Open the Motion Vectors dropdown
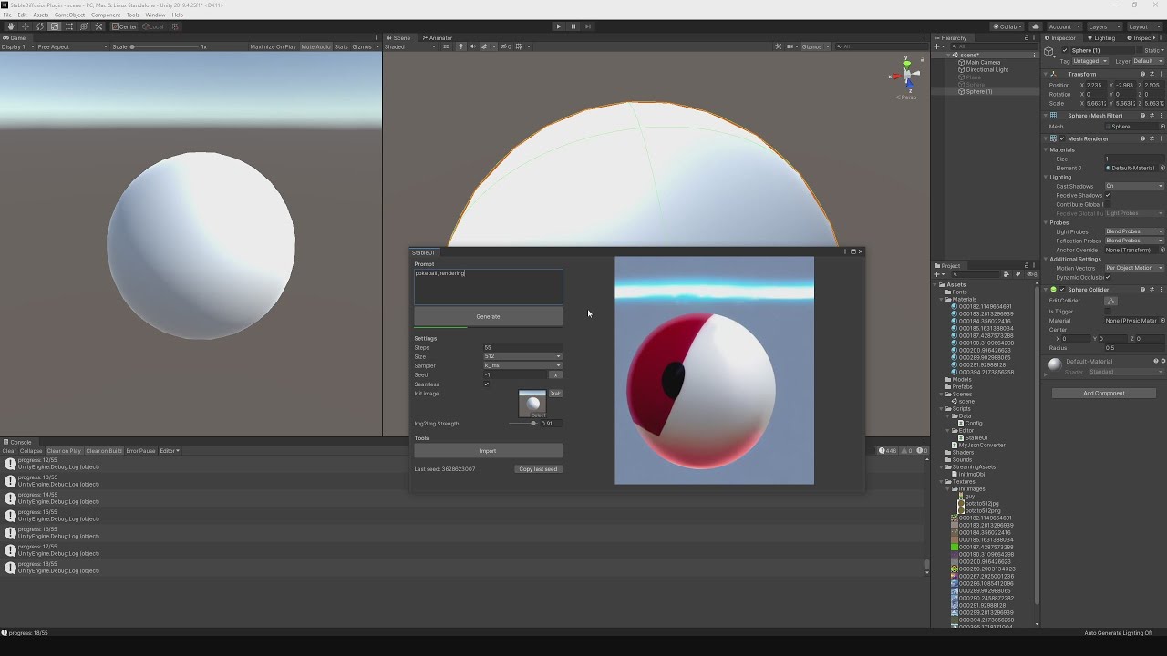The image size is (1167, 656). click(1134, 268)
